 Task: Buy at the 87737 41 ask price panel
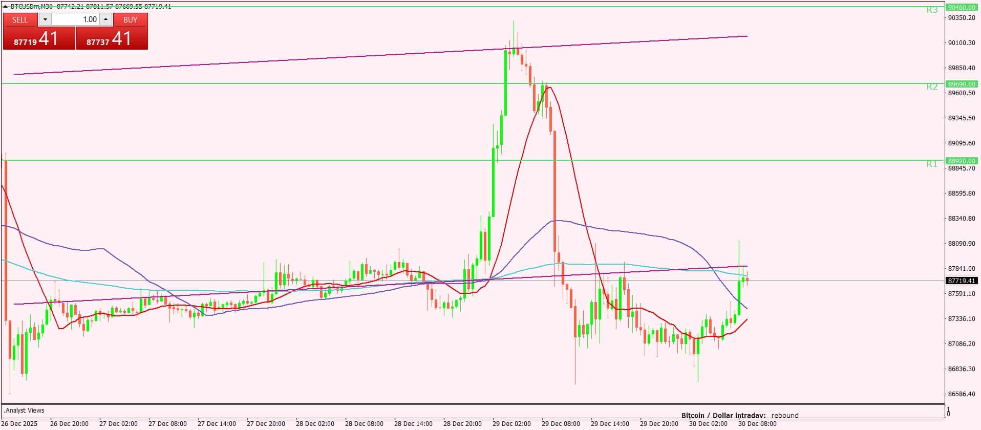(112, 38)
